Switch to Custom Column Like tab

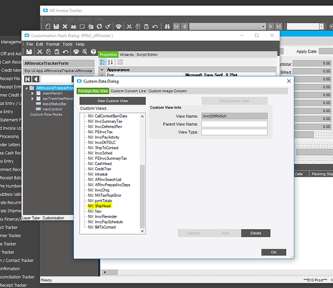128,91
